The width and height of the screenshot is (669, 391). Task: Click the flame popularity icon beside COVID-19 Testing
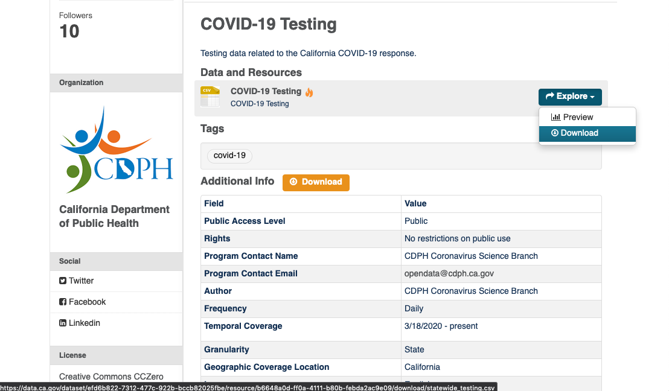point(309,92)
